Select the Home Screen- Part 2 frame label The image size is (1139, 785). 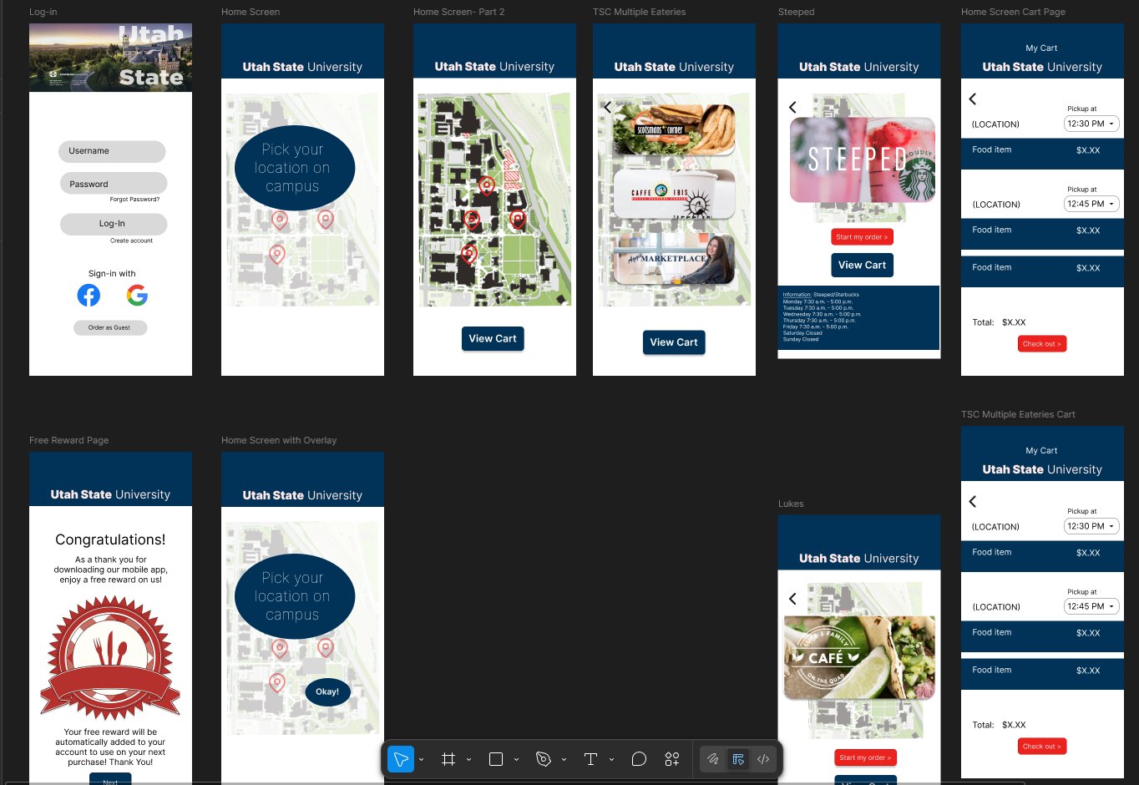click(459, 12)
